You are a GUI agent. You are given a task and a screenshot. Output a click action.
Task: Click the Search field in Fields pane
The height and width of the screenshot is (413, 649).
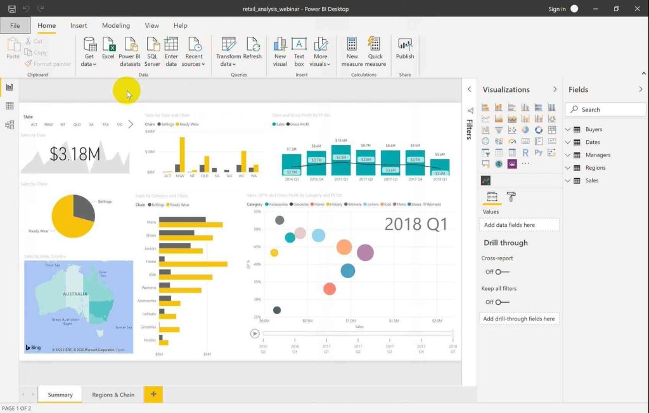pos(605,110)
